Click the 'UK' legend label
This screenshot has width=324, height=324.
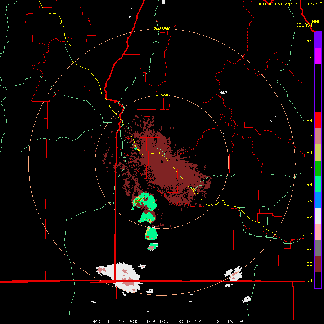click(309, 57)
